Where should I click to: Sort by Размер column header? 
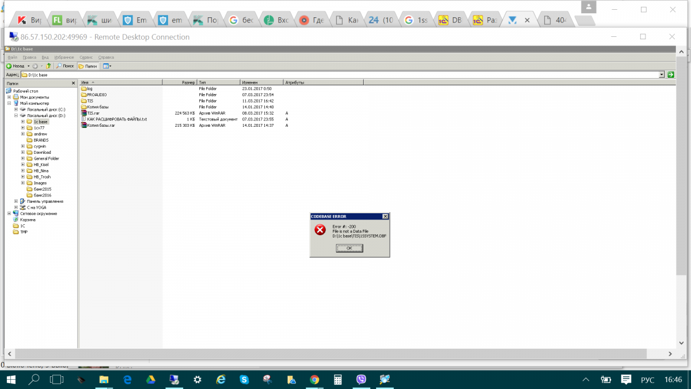tap(180, 83)
